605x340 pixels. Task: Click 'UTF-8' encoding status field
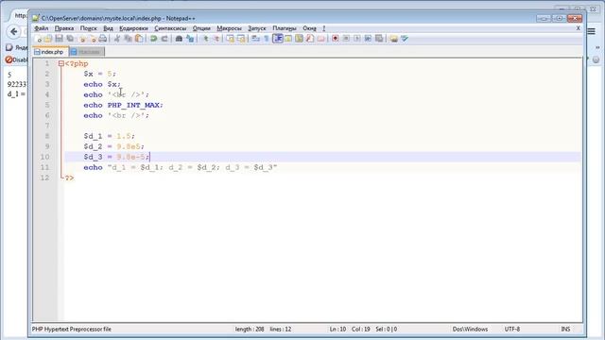pos(512,330)
